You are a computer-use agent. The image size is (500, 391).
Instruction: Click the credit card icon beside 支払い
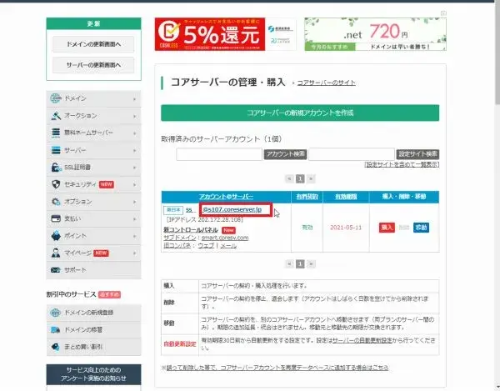pos(56,218)
